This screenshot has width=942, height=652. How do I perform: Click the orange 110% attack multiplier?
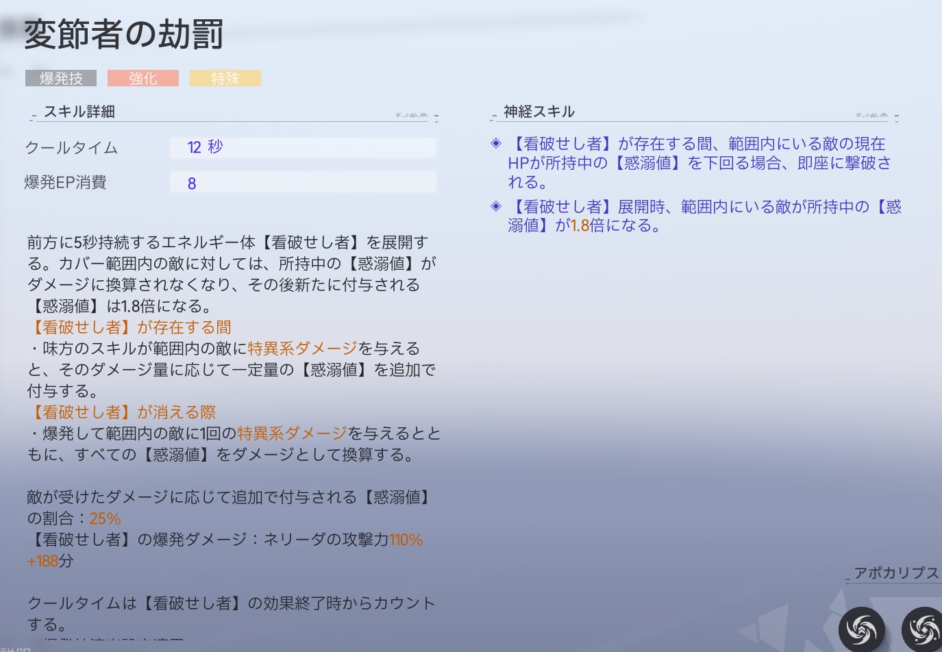click(x=406, y=540)
